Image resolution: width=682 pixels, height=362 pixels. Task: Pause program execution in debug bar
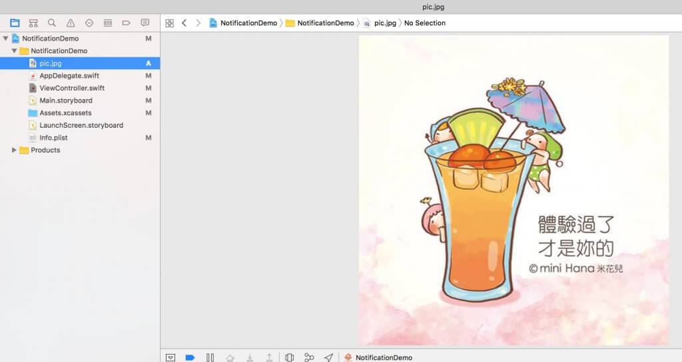210,357
